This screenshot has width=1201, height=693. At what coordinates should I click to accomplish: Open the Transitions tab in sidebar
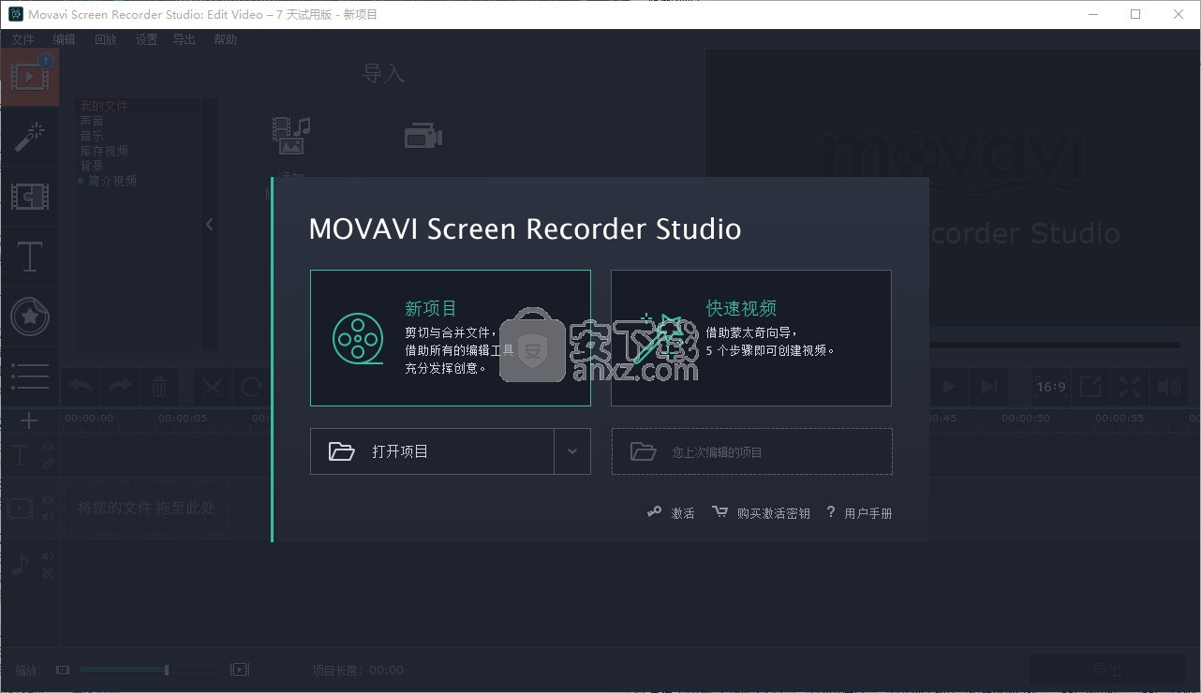click(30, 197)
